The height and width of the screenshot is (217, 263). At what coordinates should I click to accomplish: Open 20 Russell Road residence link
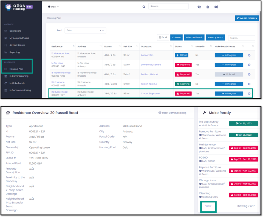pyautogui.click(x=60, y=92)
